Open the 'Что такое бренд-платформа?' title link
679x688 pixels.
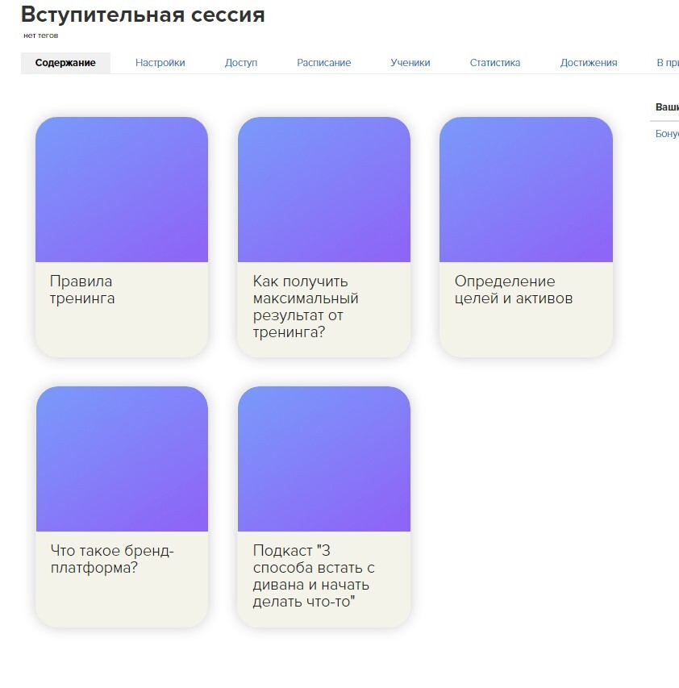[x=111, y=560]
